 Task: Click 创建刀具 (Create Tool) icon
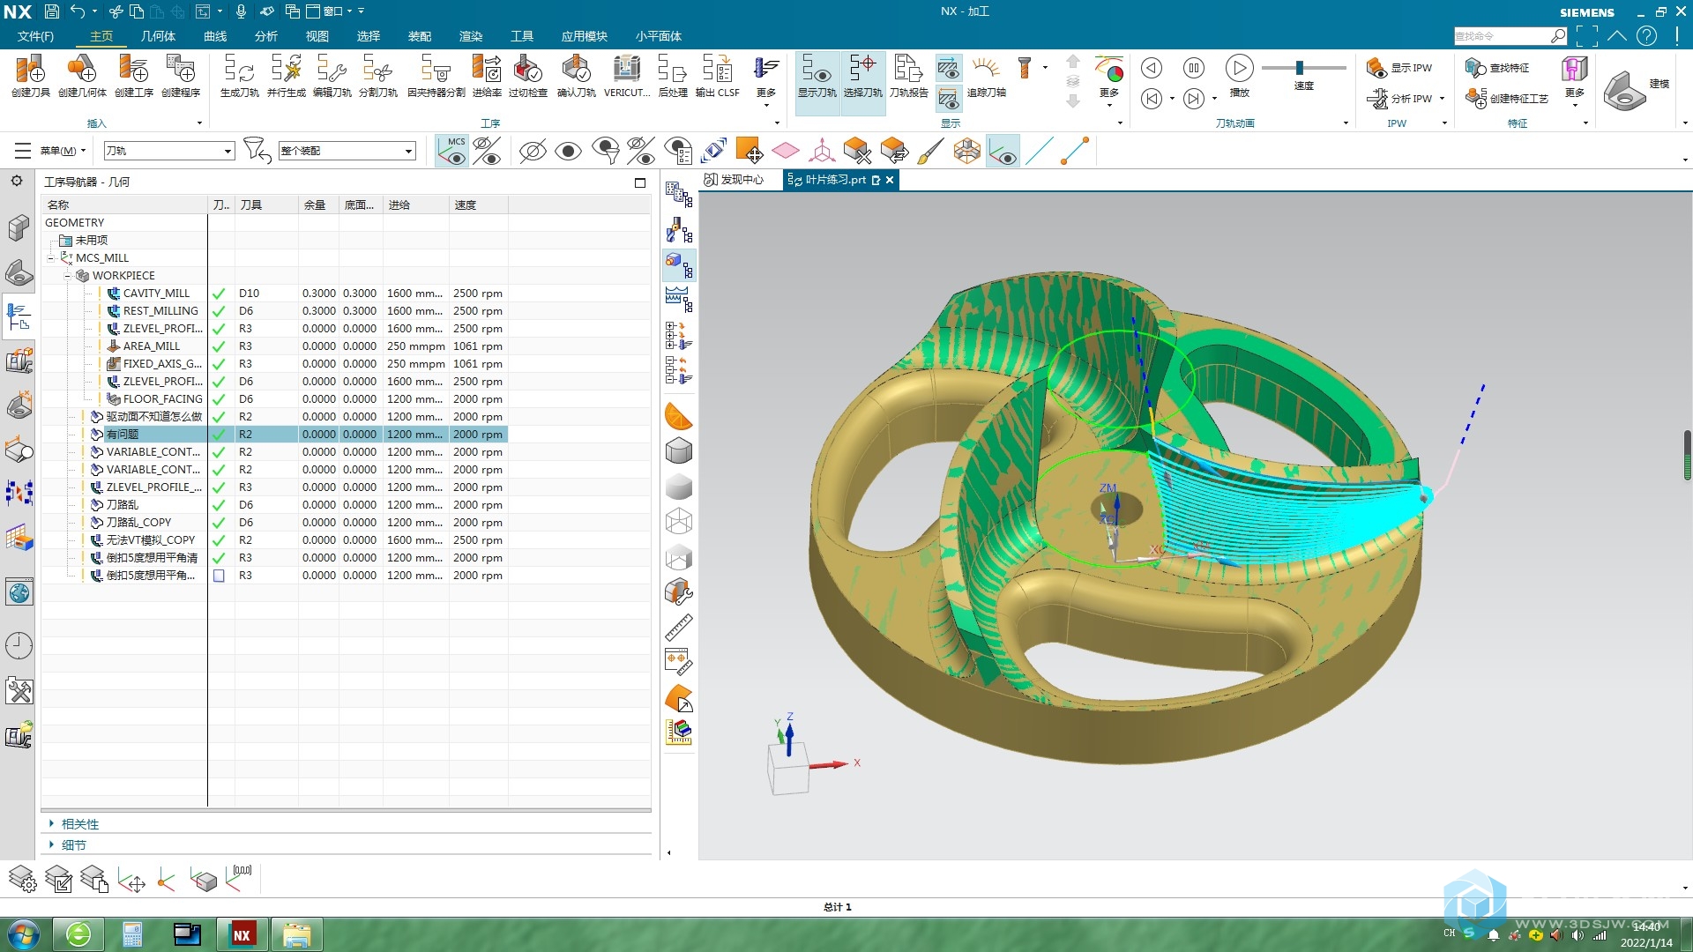pos(30,76)
